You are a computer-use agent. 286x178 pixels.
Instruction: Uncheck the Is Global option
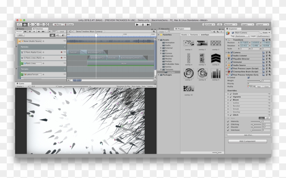(249, 78)
